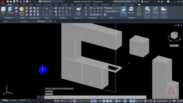Click the Autodesk App Store cart icon
Image resolution: width=183 pixels, height=103 pixels.
pos(159,1)
